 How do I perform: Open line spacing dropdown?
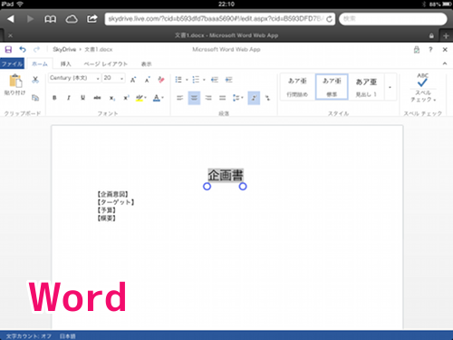238,98
